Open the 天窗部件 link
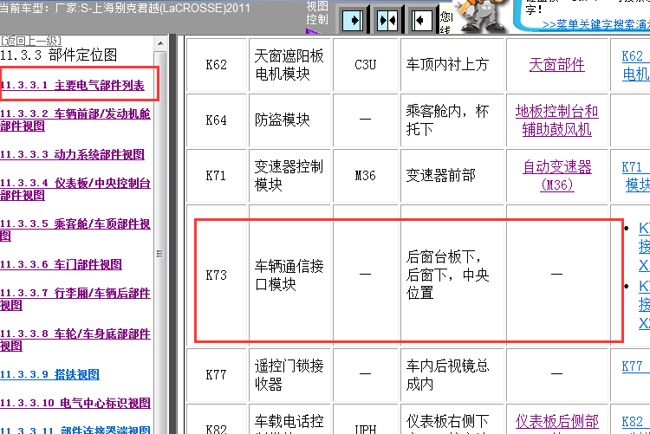 [556, 65]
